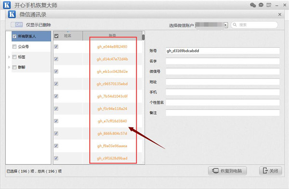Click the K logo beside 微信通讯录
The height and width of the screenshot is (189, 289).
click(12, 14)
